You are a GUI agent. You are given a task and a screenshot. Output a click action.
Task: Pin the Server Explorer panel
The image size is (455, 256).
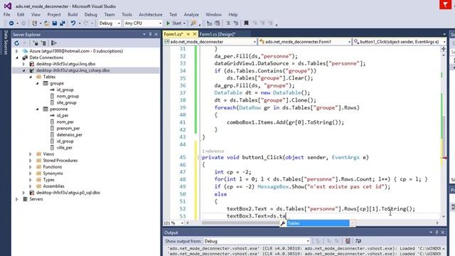[150, 34]
